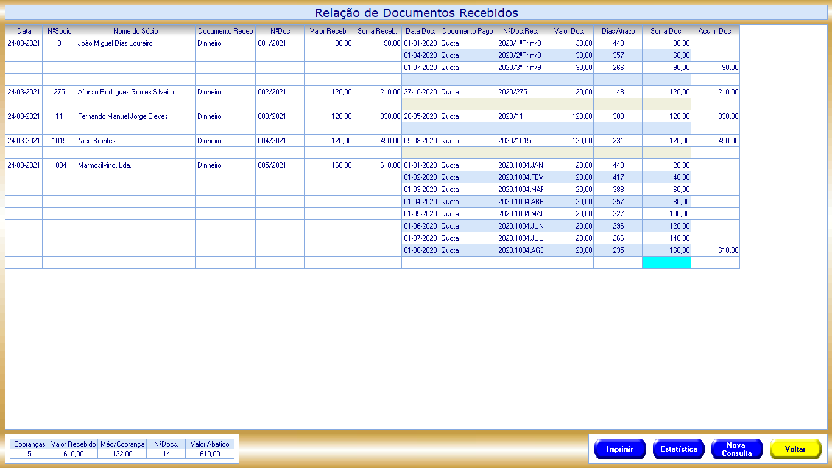Select the 2020.1004.JAN document reference
The image size is (832, 468).
point(520,165)
